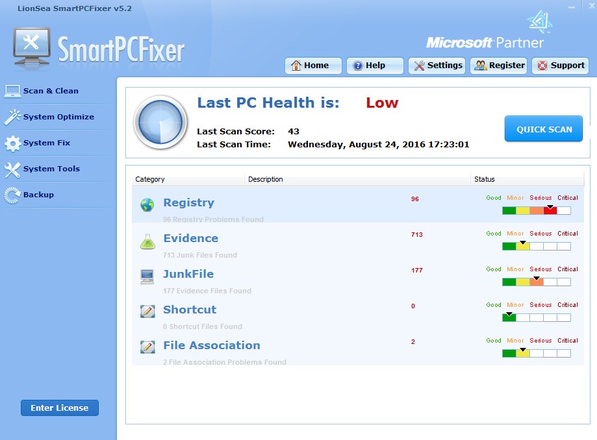Select the File Association category title
This screenshot has height=440, width=597.
pos(212,345)
